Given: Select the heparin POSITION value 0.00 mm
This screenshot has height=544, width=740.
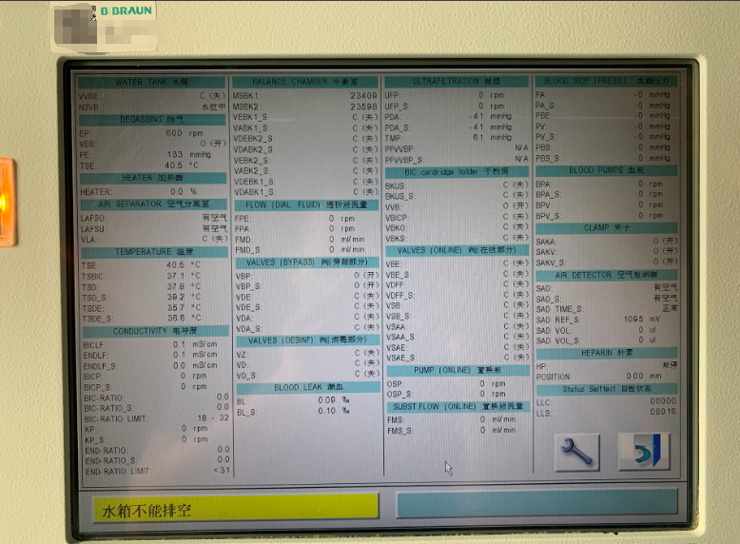Looking at the screenshot, I should (x=644, y=376).
